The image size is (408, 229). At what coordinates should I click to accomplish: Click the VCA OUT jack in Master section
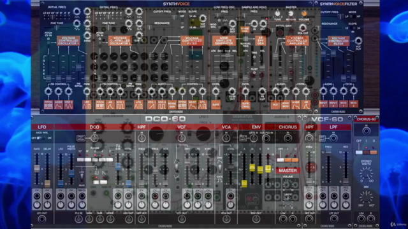click(x=302, y=27)
